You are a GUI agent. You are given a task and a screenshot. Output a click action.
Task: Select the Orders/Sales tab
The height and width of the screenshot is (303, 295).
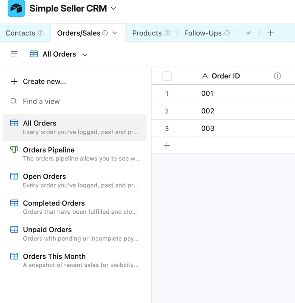pos(79,33)
